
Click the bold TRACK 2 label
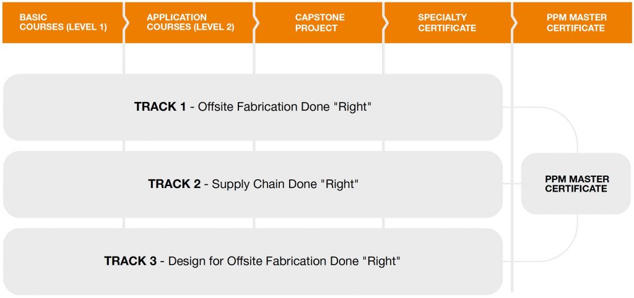click(x=174, y=184)
